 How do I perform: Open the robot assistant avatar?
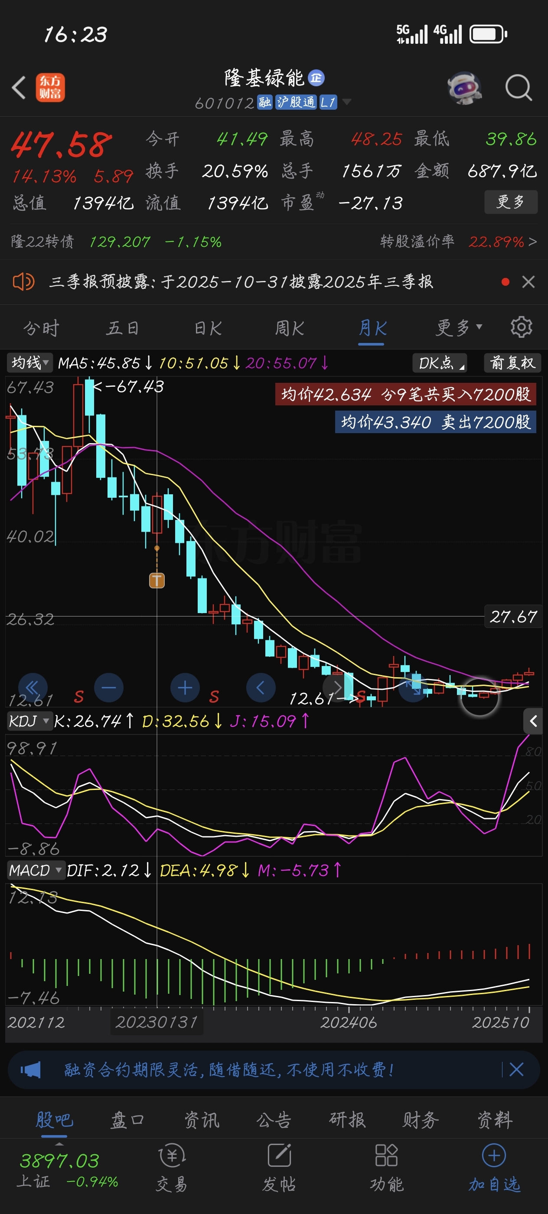click(x=465, y=88)
